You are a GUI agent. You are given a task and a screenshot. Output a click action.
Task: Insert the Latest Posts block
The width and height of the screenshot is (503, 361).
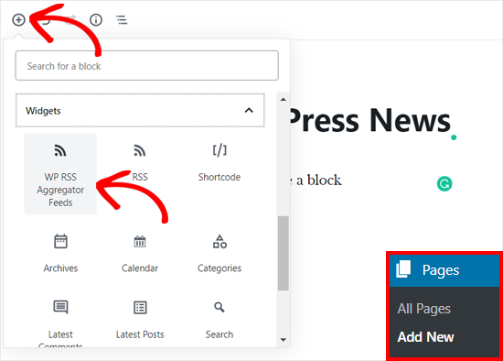[140, 320]
